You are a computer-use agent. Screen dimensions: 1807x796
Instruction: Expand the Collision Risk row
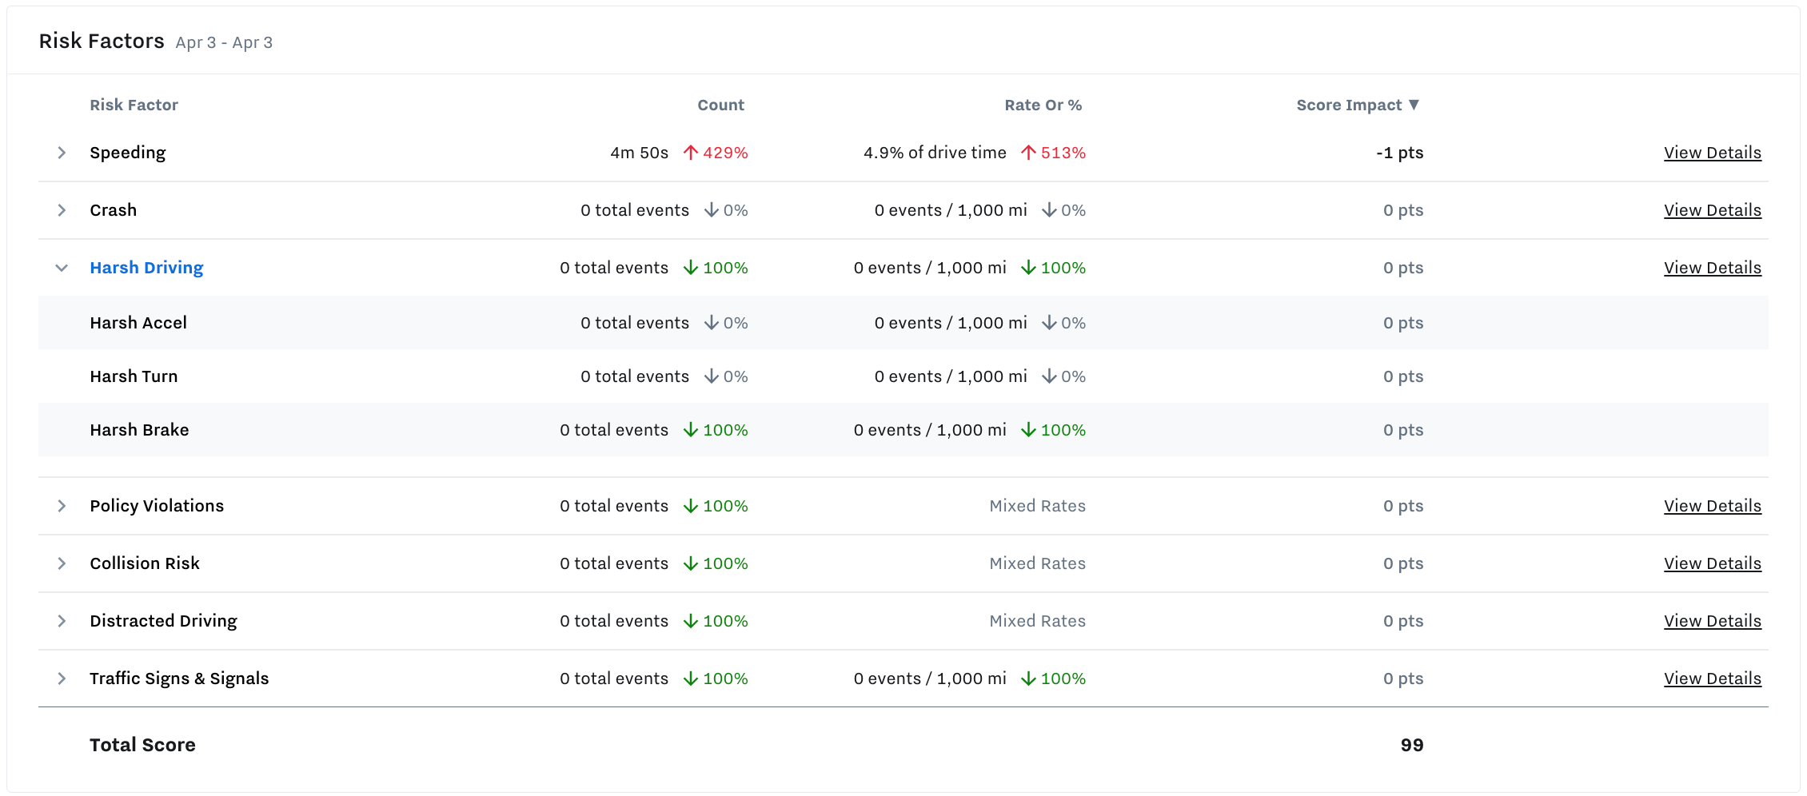click(62, 563)
